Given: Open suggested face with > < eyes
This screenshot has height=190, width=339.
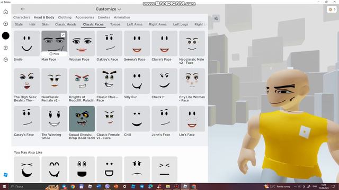Looking at the screenshot, I should 164,169.
